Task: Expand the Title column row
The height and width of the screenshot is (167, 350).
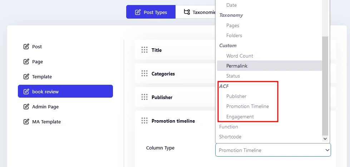Action: point(175,50)
